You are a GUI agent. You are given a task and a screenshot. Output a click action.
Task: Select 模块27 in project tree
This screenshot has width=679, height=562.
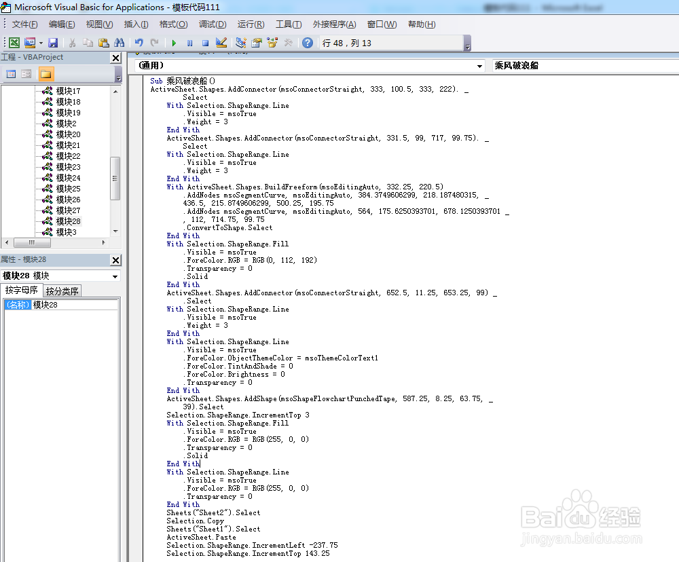pos(68,210)
